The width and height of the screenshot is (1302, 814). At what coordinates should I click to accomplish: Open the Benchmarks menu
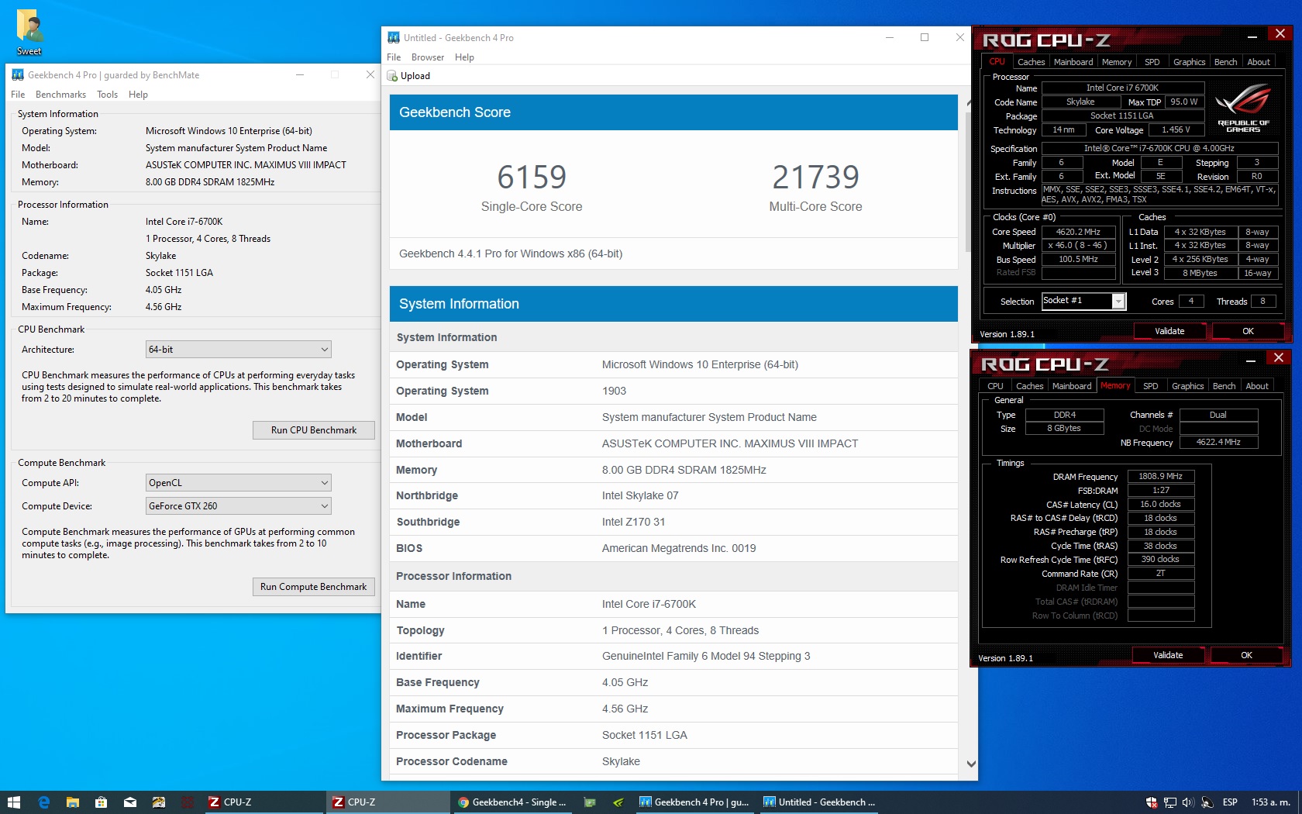[x=60, y=95]
